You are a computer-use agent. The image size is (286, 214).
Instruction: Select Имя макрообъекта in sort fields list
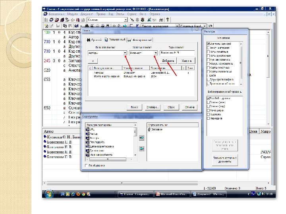[x=101, y=155]
